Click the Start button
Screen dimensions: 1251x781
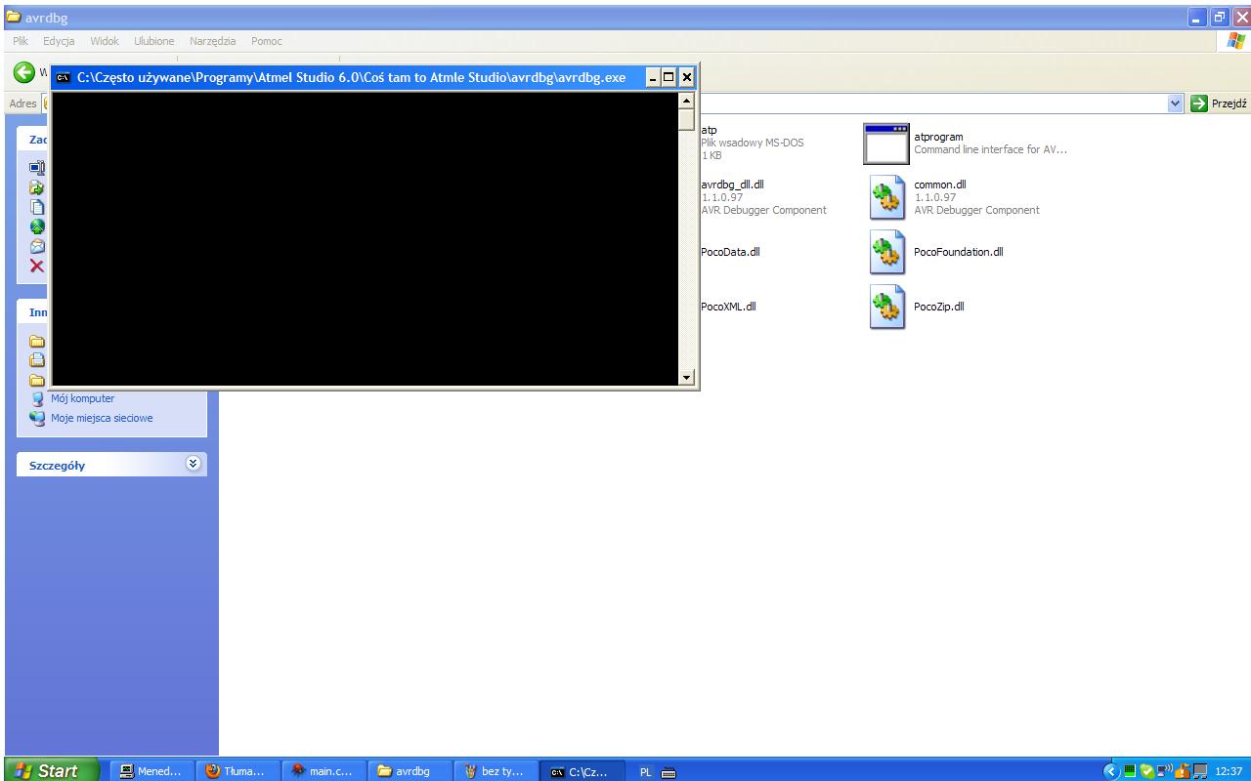point(51,770)
